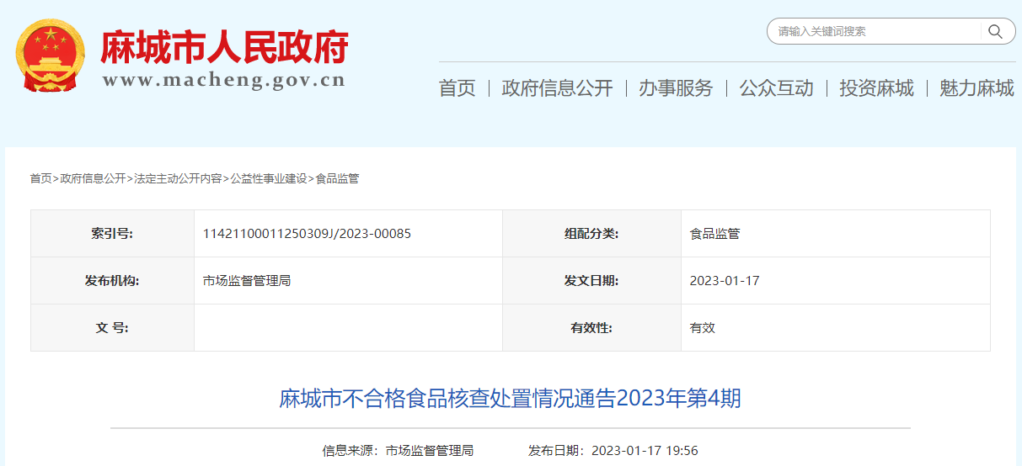The width and height of the screenshot is (1022, 466).
Task: Open the 办事服务 navigation menu item
Action: (676, 87)
